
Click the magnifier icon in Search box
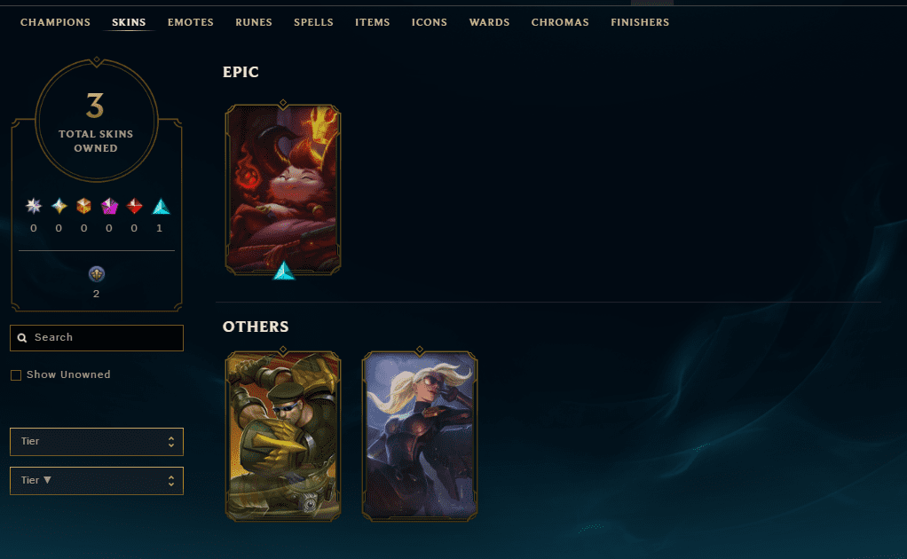tap(22, 337)
